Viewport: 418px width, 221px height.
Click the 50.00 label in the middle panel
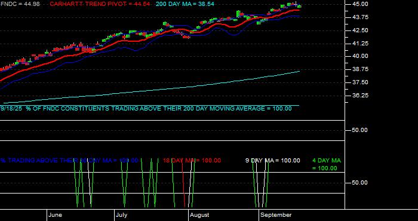pos(361,130)
